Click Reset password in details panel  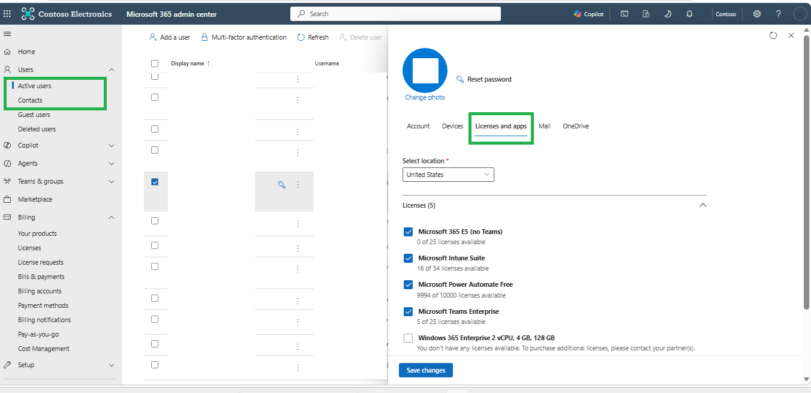[x=484, y=79]
